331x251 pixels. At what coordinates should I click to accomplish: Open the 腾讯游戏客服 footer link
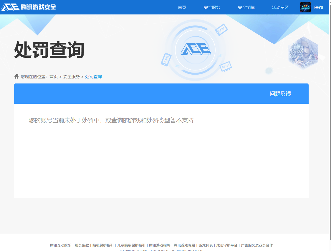coord(184,245)
